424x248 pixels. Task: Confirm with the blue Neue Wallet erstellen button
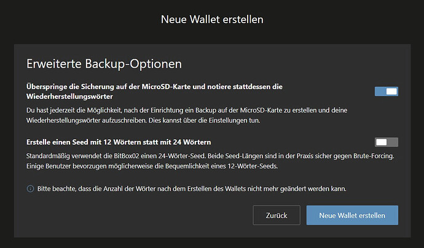(352, 215)
